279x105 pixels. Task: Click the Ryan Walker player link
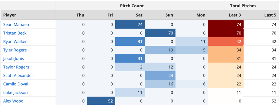tap(15, 42)
